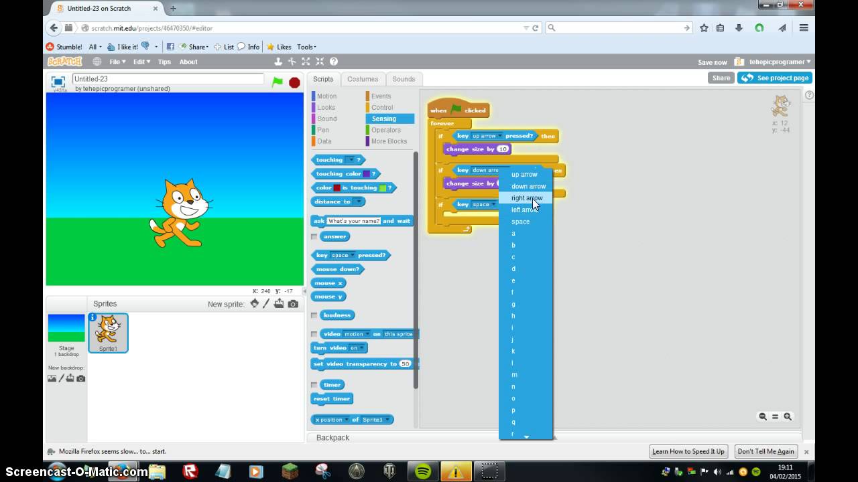The height and width of the screenshot is (482, 858).
Task: Paint a new sprite with brush
Action: tap(266, 303)
